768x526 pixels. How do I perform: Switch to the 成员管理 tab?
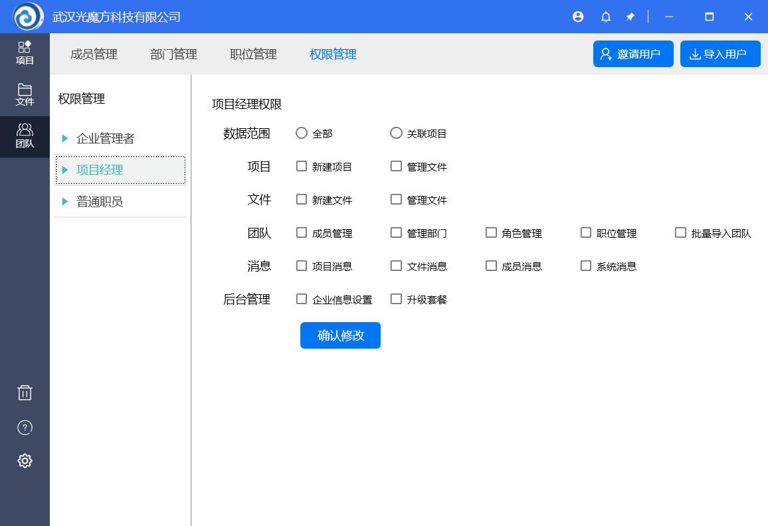coord(94,54)
